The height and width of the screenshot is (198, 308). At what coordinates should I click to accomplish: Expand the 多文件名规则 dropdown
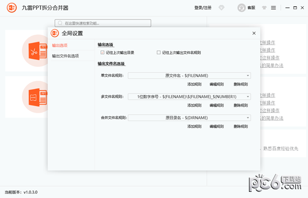(248, 96)
